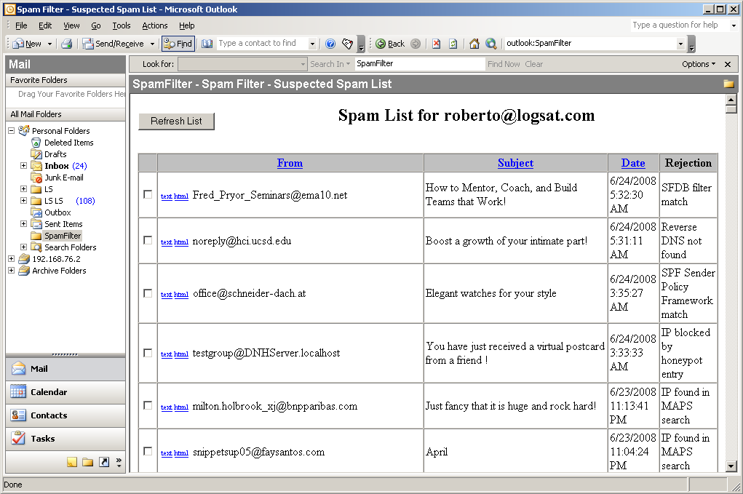Click the Find toolbar button
Screen dimensions: 743x494
[x=178, y=44]
